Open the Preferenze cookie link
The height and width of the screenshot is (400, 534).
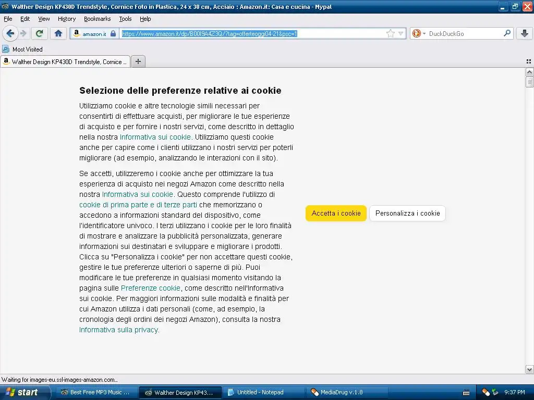click(x=151, y=288)
